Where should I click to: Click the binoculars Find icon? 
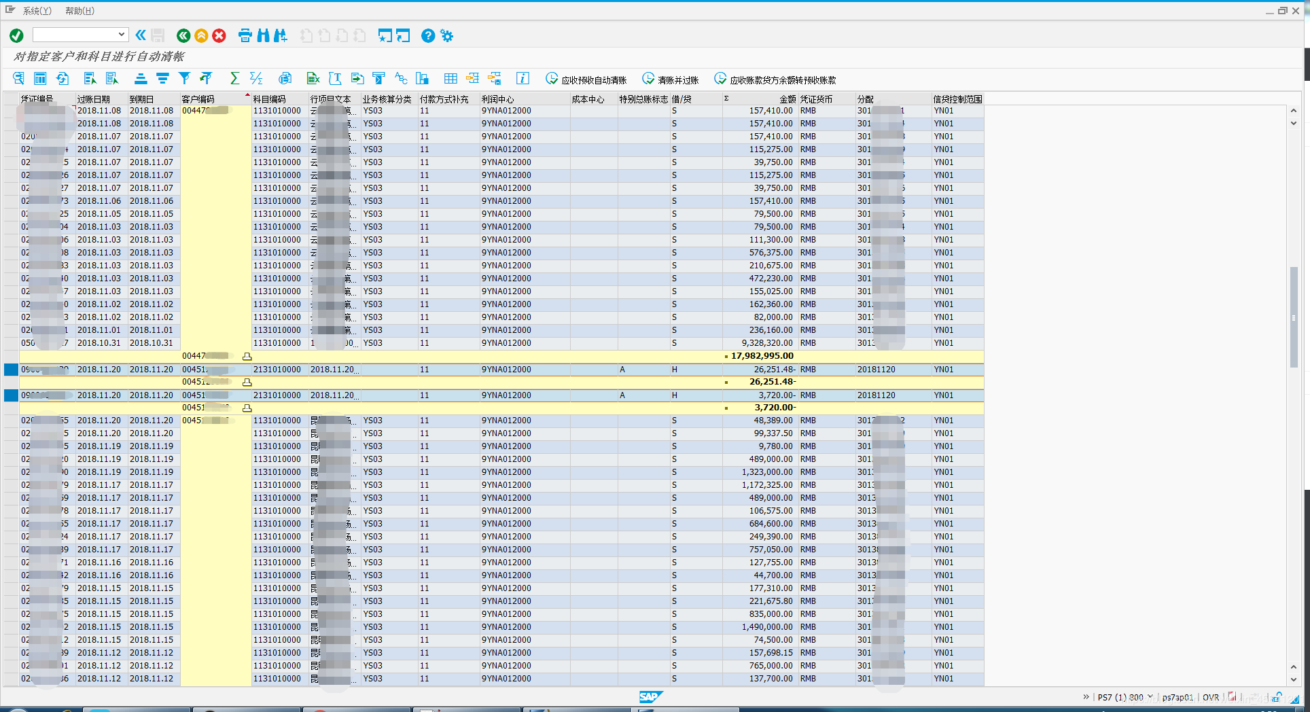click(x=263, y=35)
